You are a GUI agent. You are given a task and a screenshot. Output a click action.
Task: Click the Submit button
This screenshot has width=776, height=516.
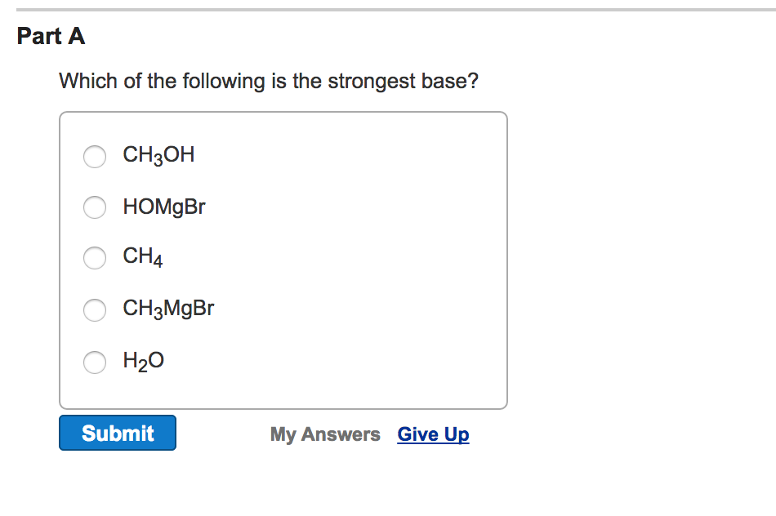[117, 433]
